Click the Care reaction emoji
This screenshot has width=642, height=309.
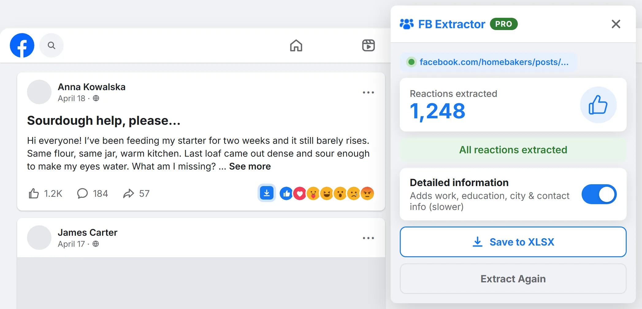pyautogui.click(x=313, y=193)
